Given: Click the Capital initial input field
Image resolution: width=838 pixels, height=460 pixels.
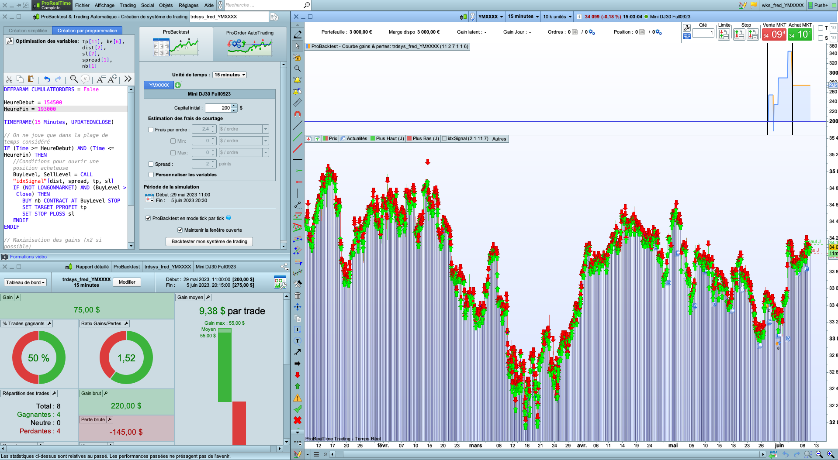Looking at the screenshot, I should pyautogui.click(x=218, y=108).
